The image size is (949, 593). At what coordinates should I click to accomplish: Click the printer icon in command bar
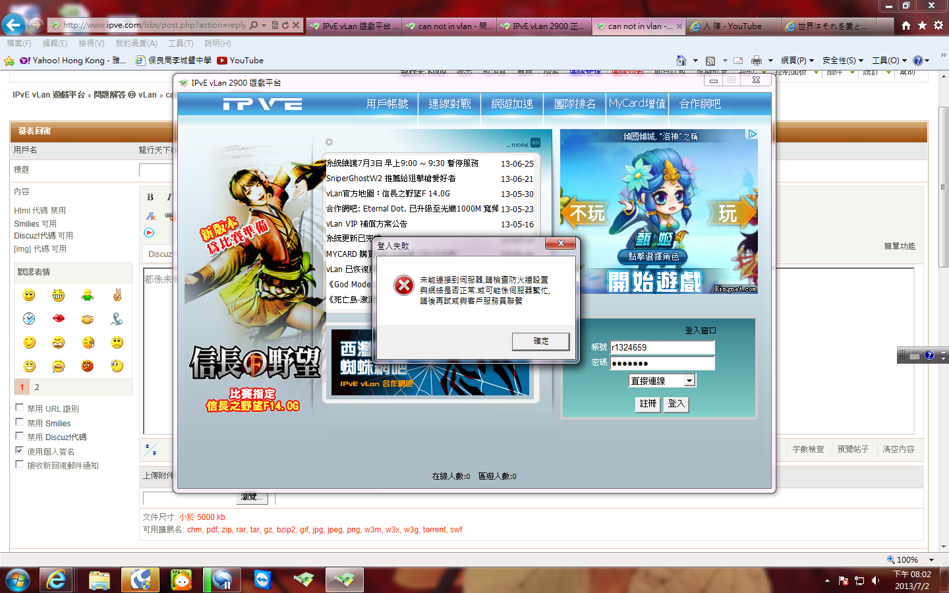(x=757, y=61)
